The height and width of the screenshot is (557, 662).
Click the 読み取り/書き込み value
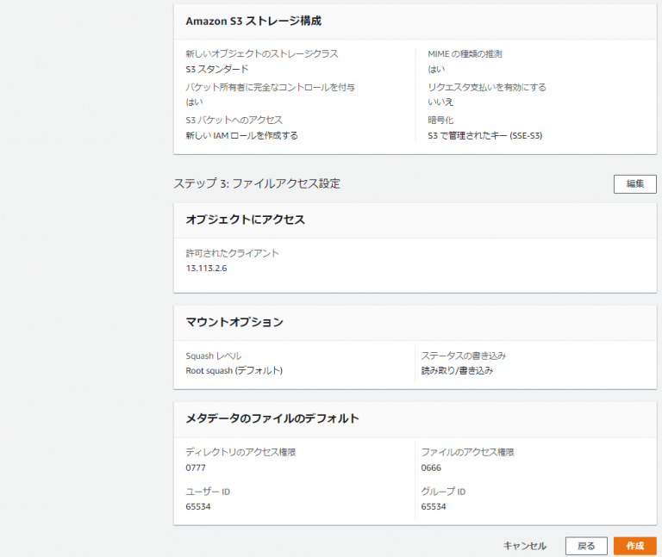[457, 370]
